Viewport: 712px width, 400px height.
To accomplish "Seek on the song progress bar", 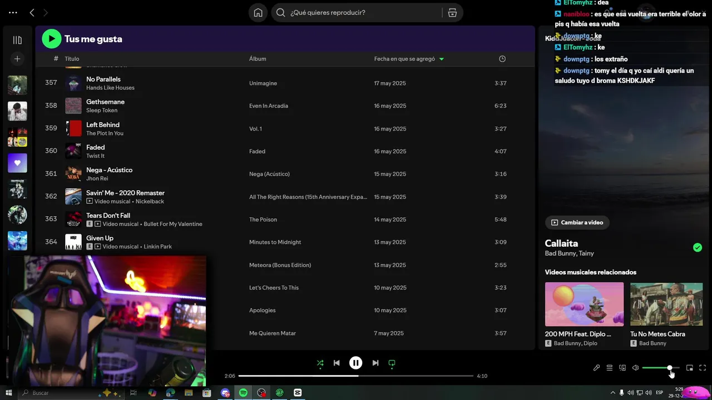I will 356,376.
